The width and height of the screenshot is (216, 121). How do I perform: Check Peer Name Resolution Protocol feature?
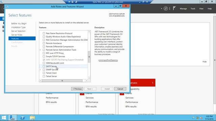(44, 33)
